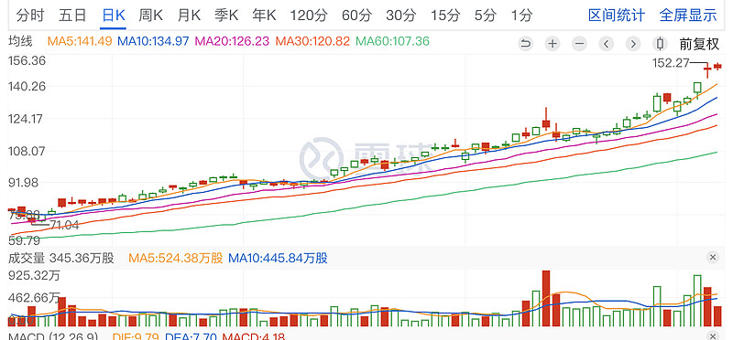Click the 成交量 345.36万股 volume readout
The image size is (733, 340).
click(60, 258)
